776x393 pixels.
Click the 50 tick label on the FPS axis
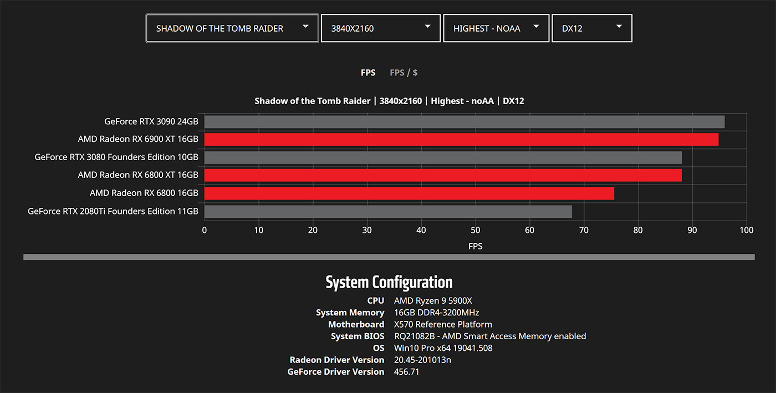(476, 230)
